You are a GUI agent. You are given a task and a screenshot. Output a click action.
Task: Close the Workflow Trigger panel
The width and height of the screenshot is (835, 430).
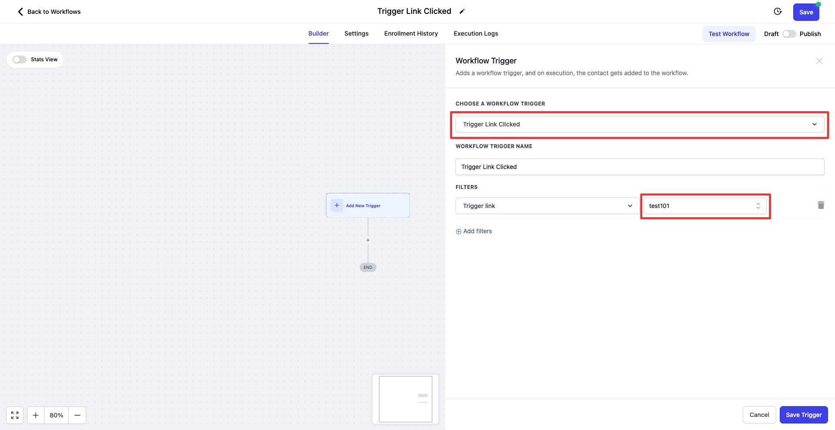(x=819, y=61)
